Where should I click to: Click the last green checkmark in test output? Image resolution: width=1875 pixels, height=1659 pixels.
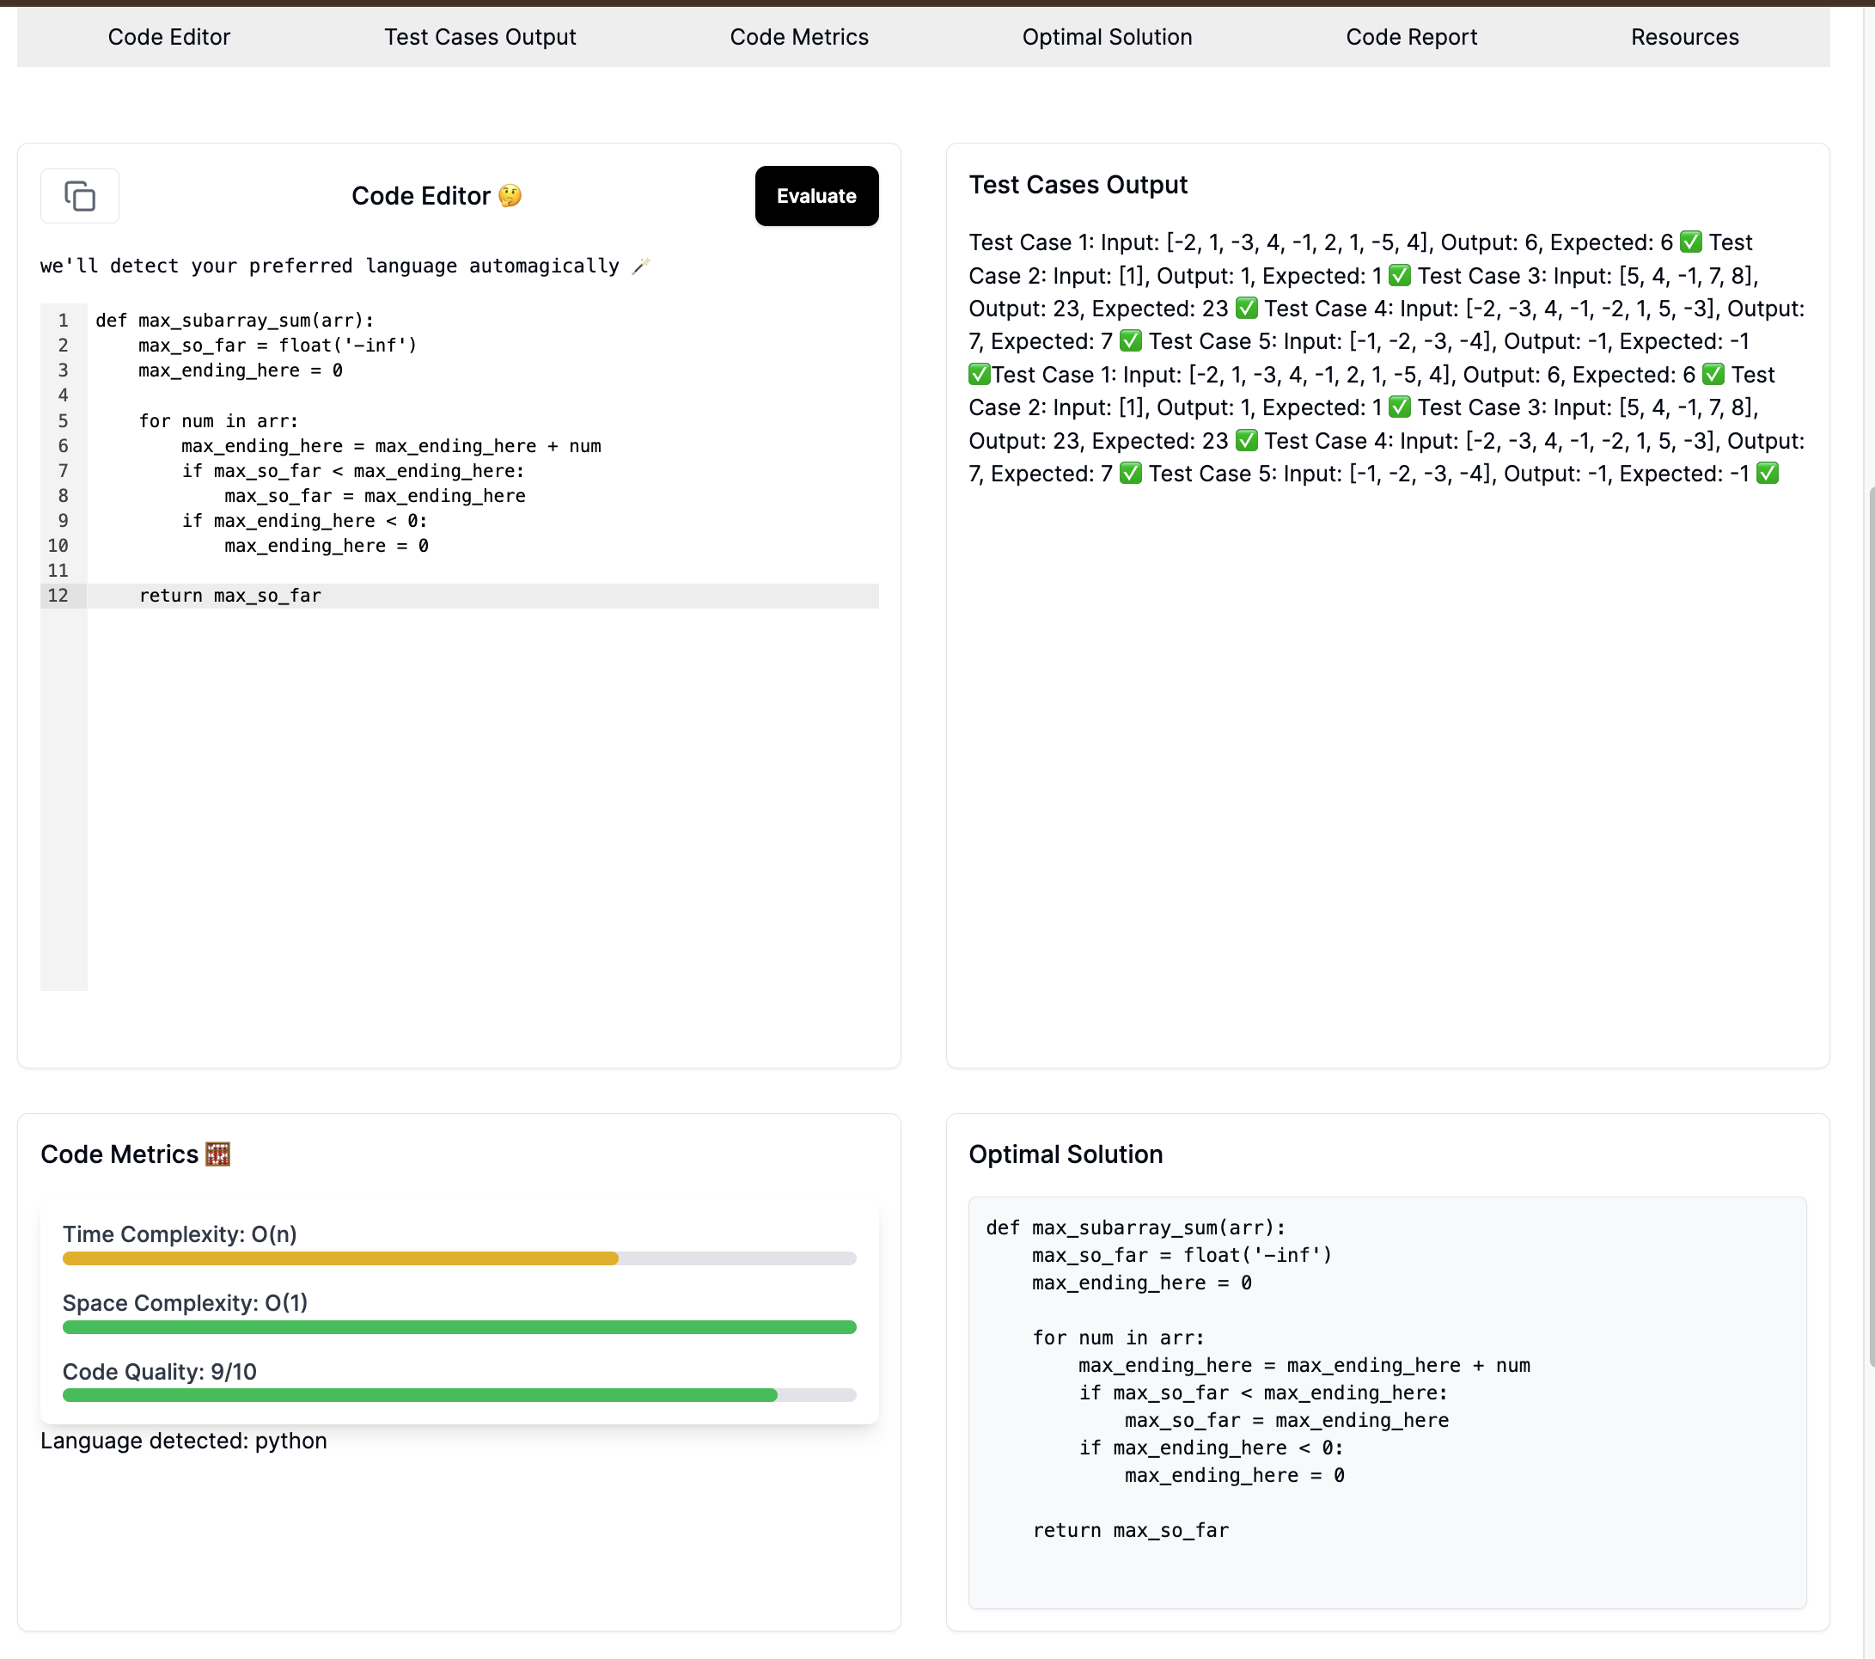point(1767,474)
